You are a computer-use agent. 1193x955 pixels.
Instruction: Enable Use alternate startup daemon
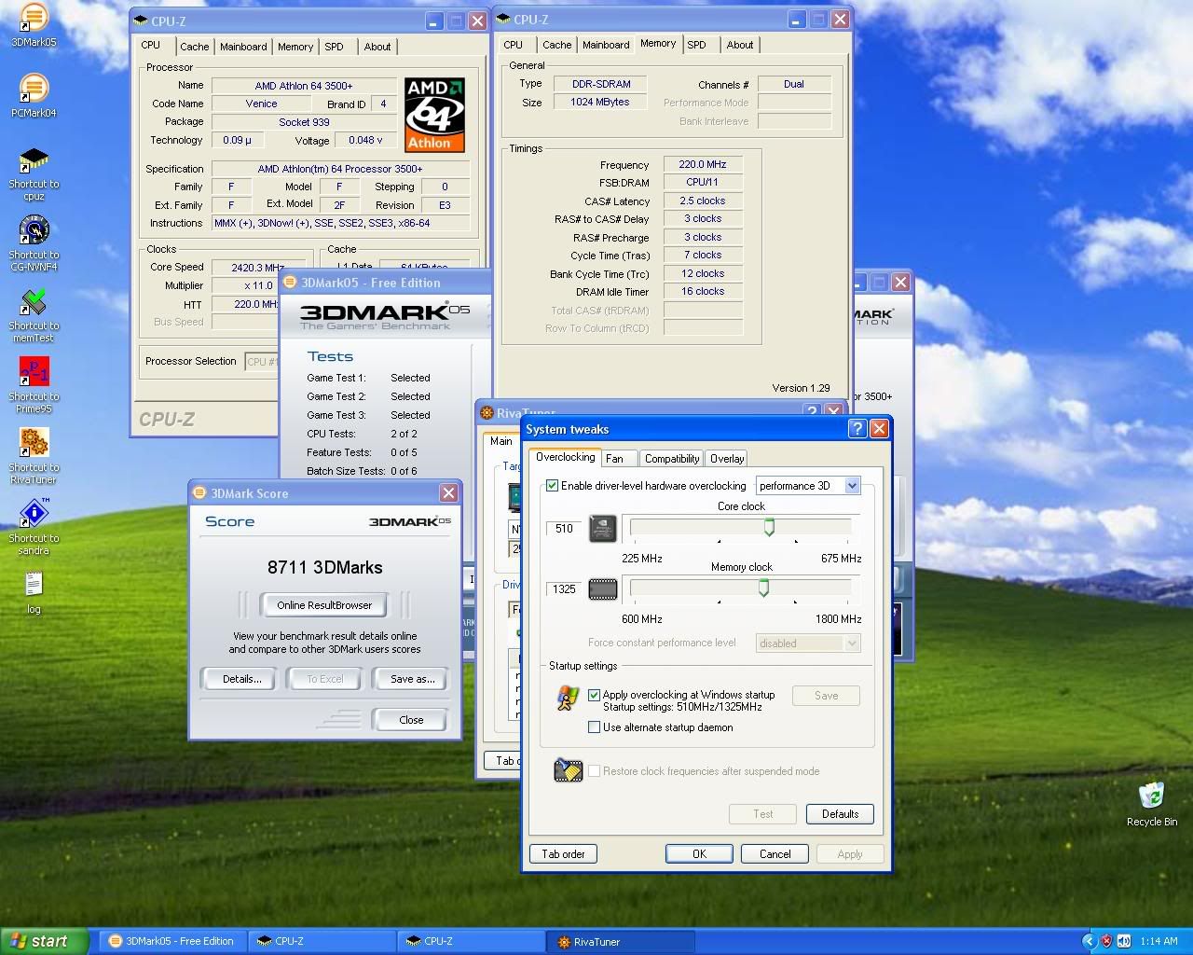point(594,727)
